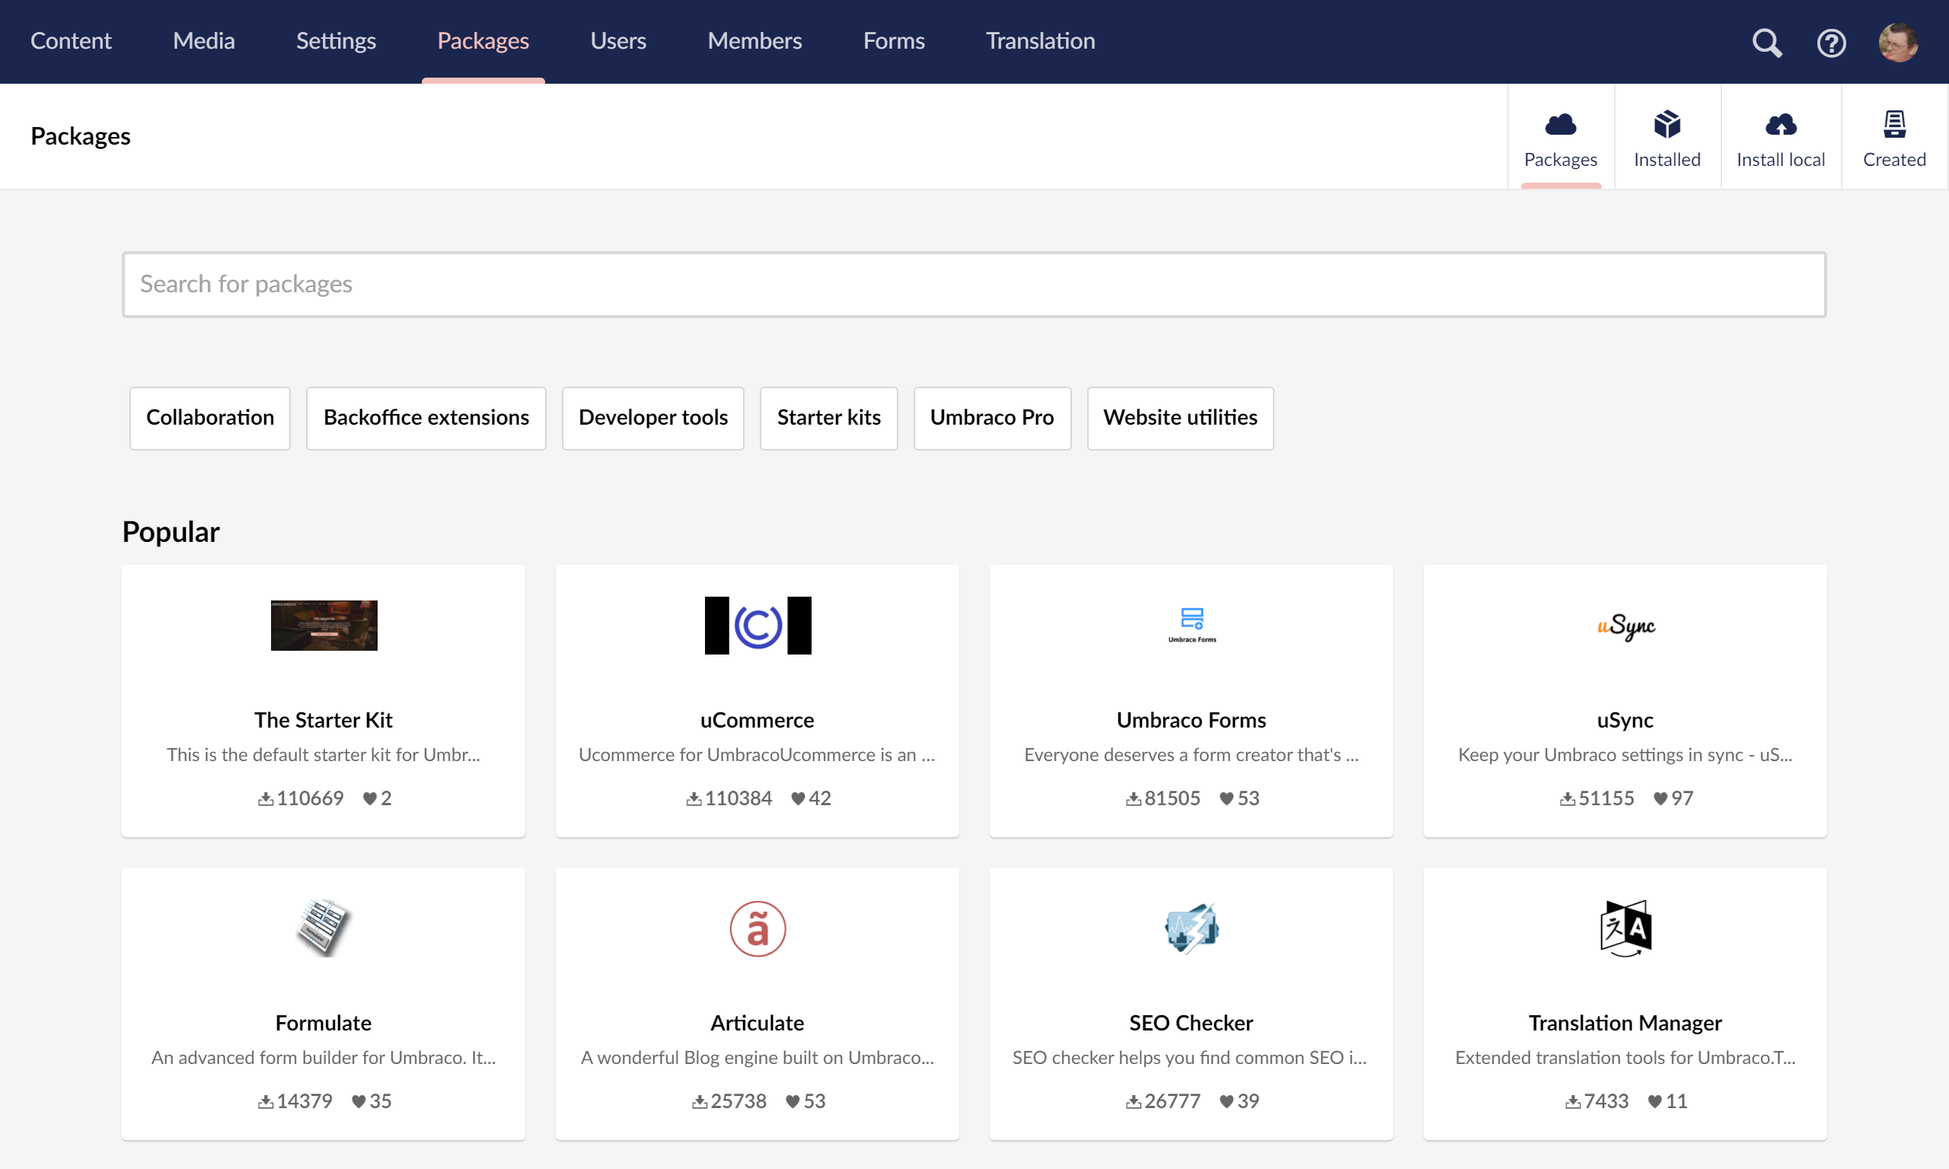This screenshot has width=1949, height=1169.
Task: View the Created packages section
Action: pos(1894,135)
